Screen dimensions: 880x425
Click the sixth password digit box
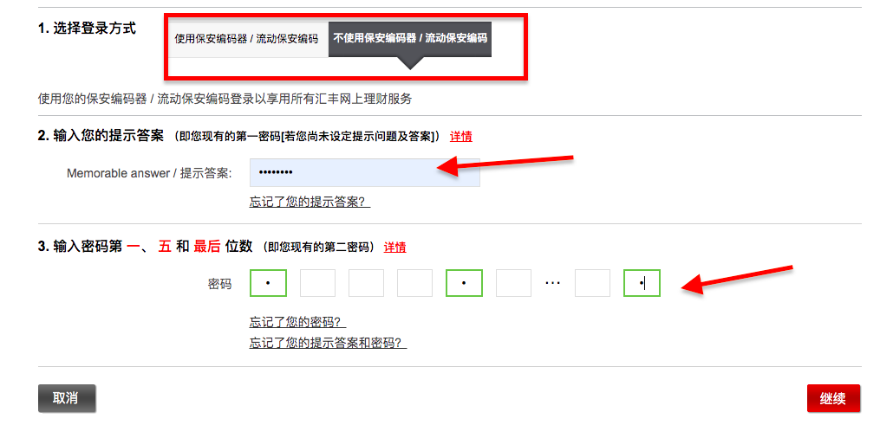513,283
